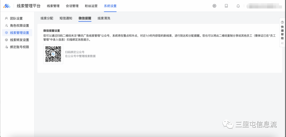The height and width of the screenshot is (137, 286).
Task: Select 线索管理设置 in the left sidebar
Action: point(19,33)
